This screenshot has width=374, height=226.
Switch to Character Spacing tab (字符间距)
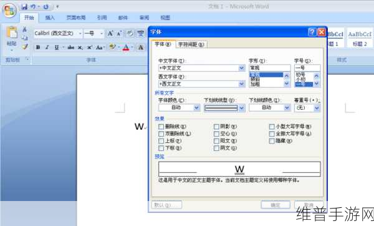point(191,44)
